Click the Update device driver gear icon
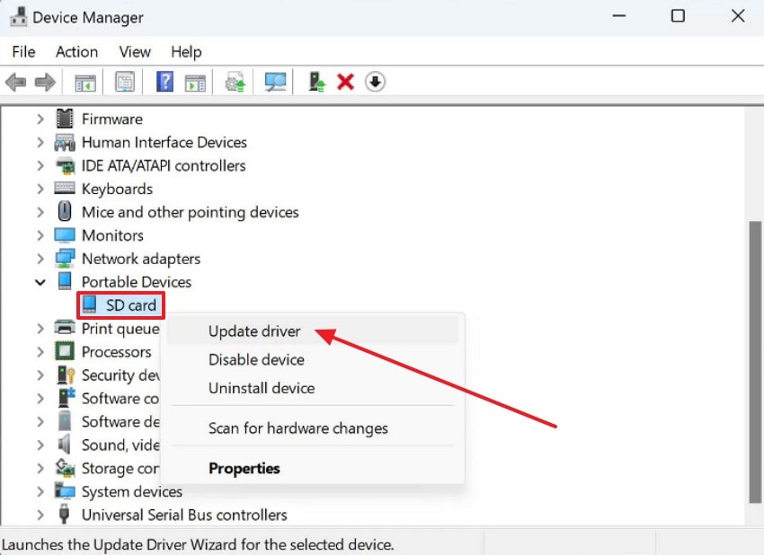The image size is (764, 555). click(x=235, y=82)
